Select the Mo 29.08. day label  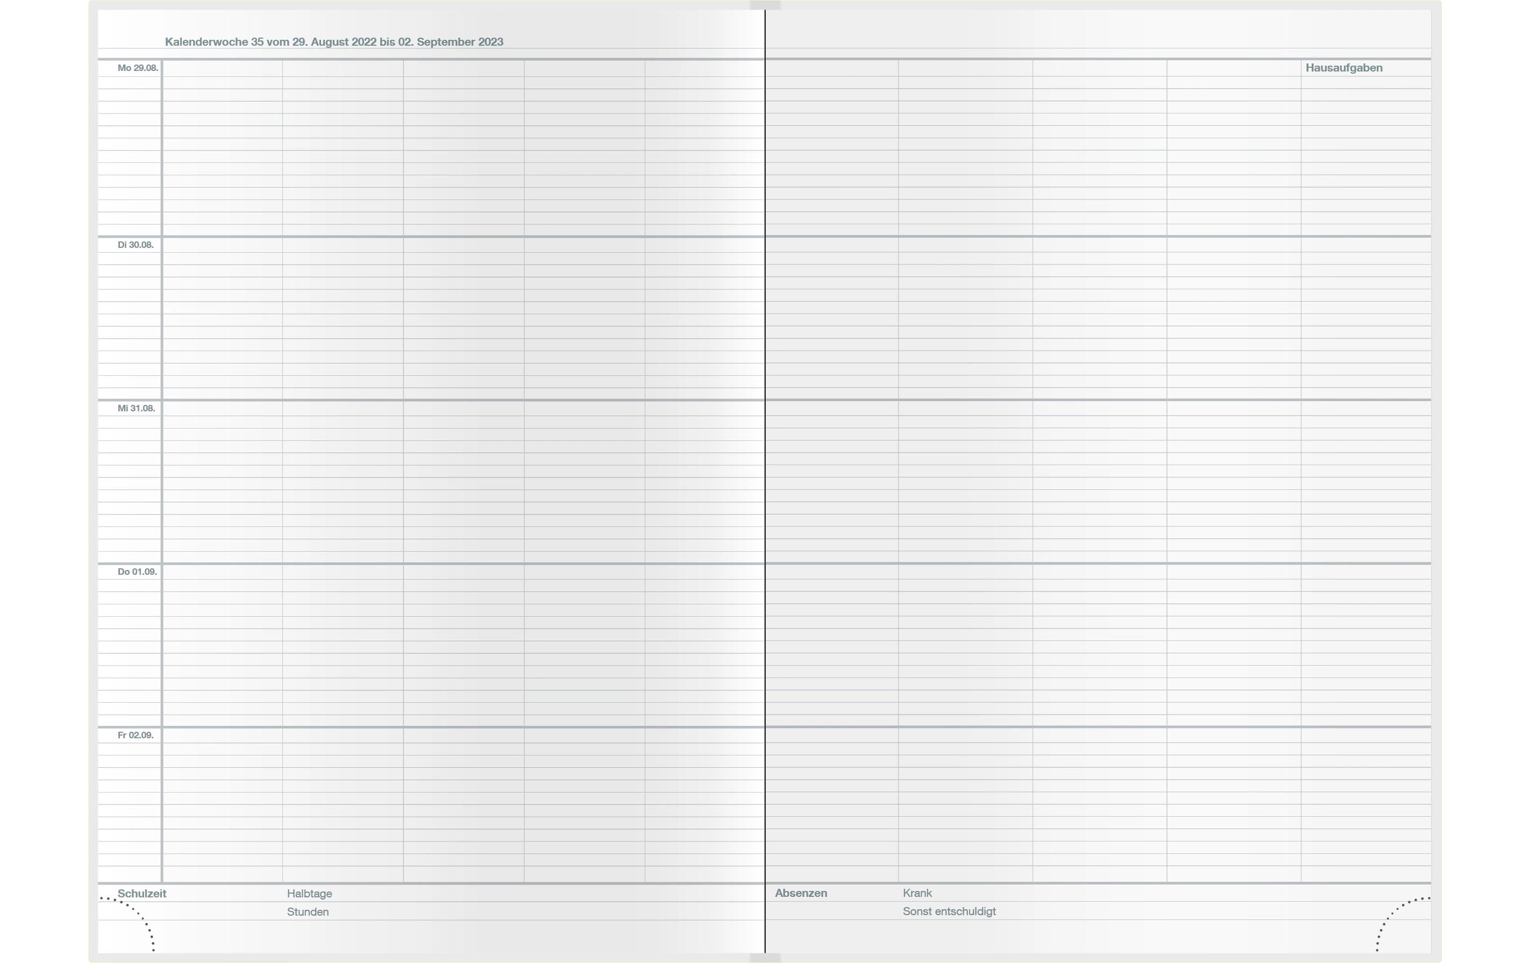click(138, 68)
